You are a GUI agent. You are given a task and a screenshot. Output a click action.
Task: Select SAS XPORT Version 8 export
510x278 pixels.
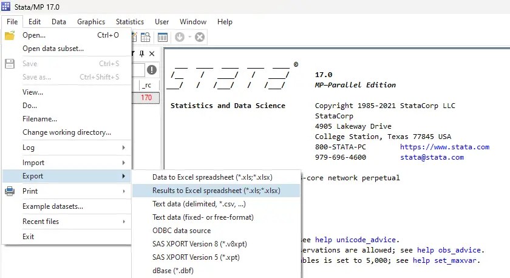tap(216, 244)
